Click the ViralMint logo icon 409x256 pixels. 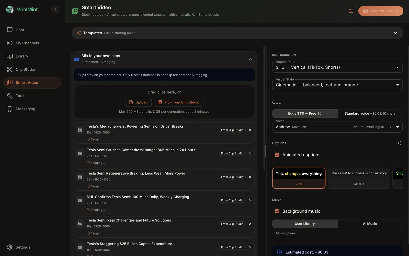(x=10, y=9)
